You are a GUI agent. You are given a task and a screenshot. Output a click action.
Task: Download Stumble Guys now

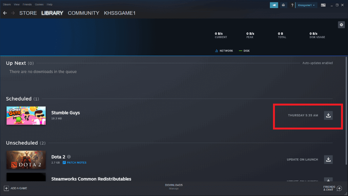(328, 115)
